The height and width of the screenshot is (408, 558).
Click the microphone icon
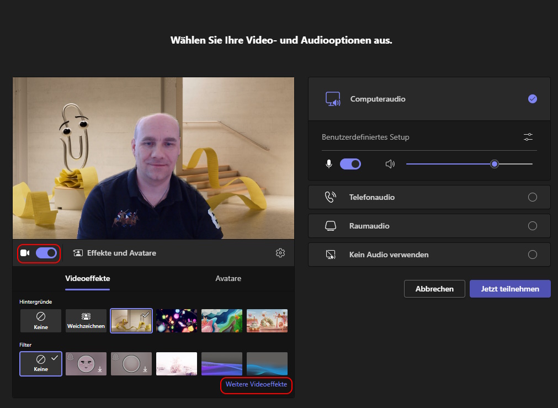329,164
